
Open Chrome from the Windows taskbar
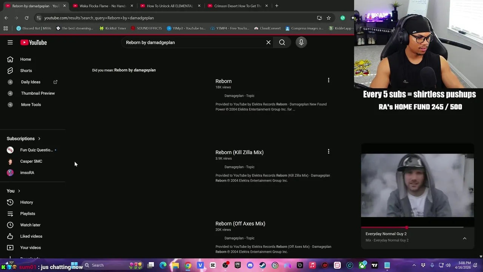188,265
